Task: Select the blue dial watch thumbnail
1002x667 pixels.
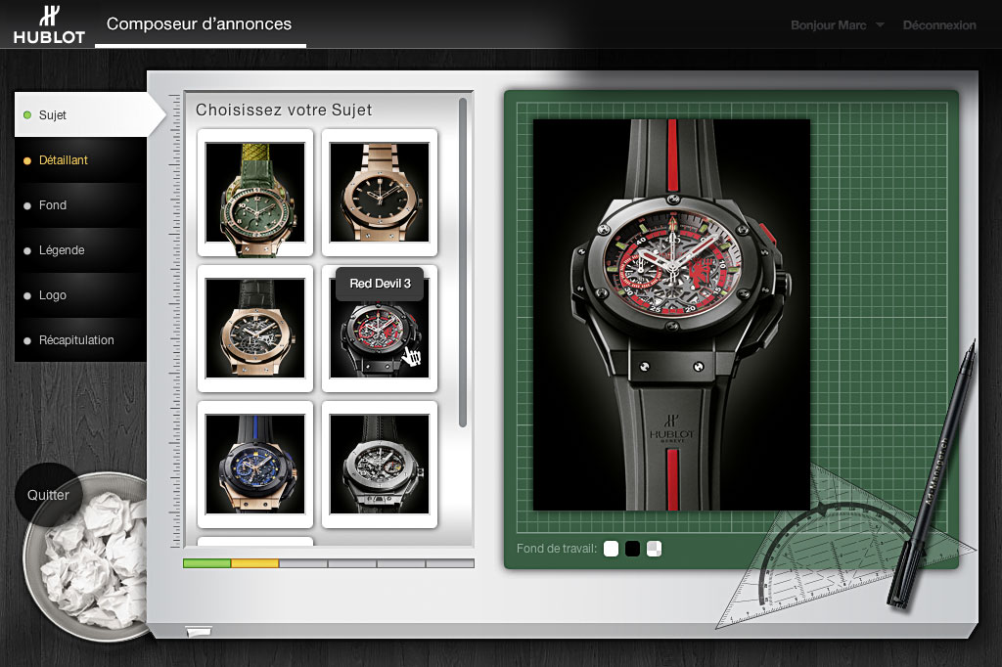Action: pos(255,465)
